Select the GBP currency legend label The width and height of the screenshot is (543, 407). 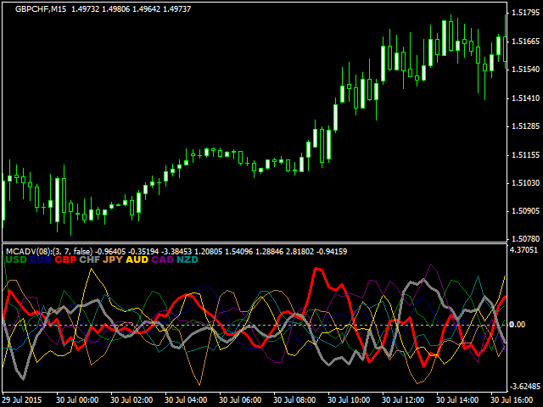pyautogui.click(x=65, y=259)
